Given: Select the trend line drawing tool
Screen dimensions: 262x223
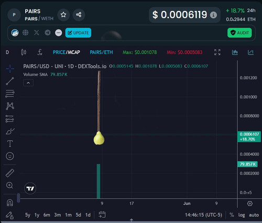Looking at the screenshot, I should pyautogui.click(x=10, y=81).
